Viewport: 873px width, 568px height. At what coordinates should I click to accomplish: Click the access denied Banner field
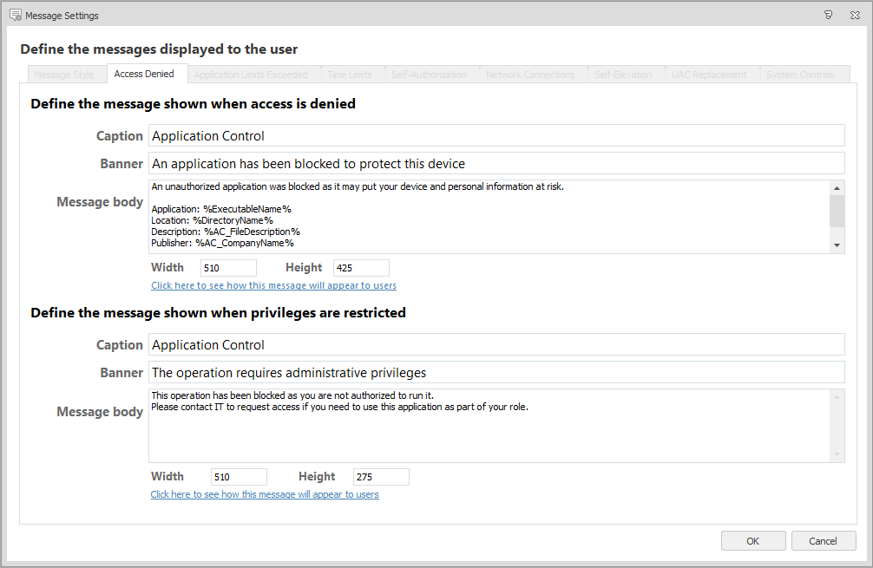[496, 163]
